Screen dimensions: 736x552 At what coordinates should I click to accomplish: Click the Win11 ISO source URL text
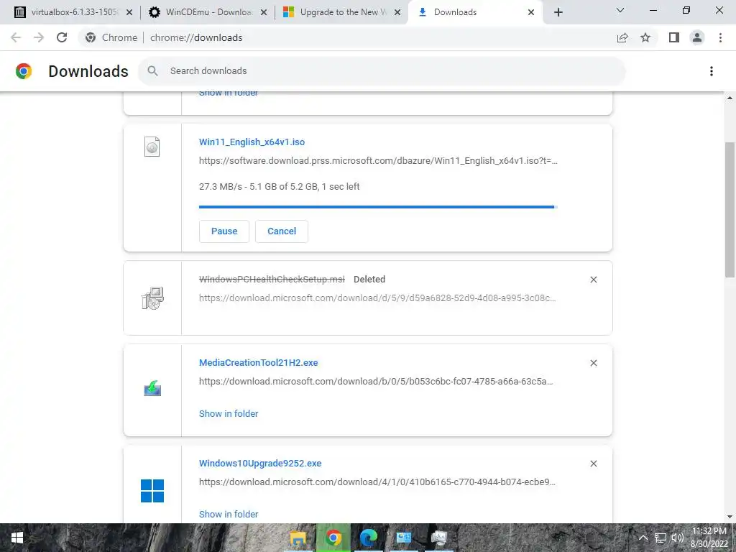coord(378,160)
